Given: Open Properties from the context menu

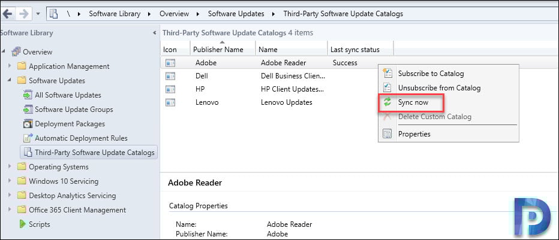Looking at the screenshot, I should point(414,134).
